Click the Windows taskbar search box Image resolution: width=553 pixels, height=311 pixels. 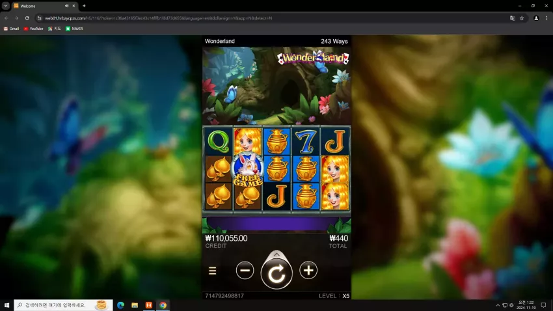tap(64, 305)
